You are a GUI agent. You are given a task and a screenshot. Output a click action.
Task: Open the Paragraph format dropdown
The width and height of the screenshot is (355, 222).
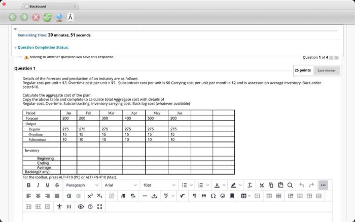[x=82, y=185]
